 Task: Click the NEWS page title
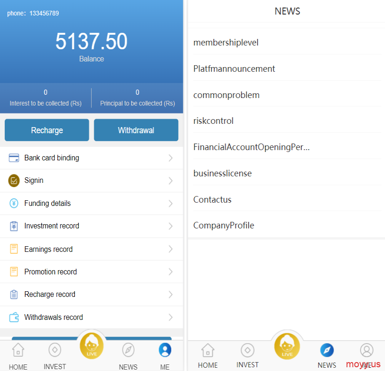pyautogui.click(x=287, y=11)
